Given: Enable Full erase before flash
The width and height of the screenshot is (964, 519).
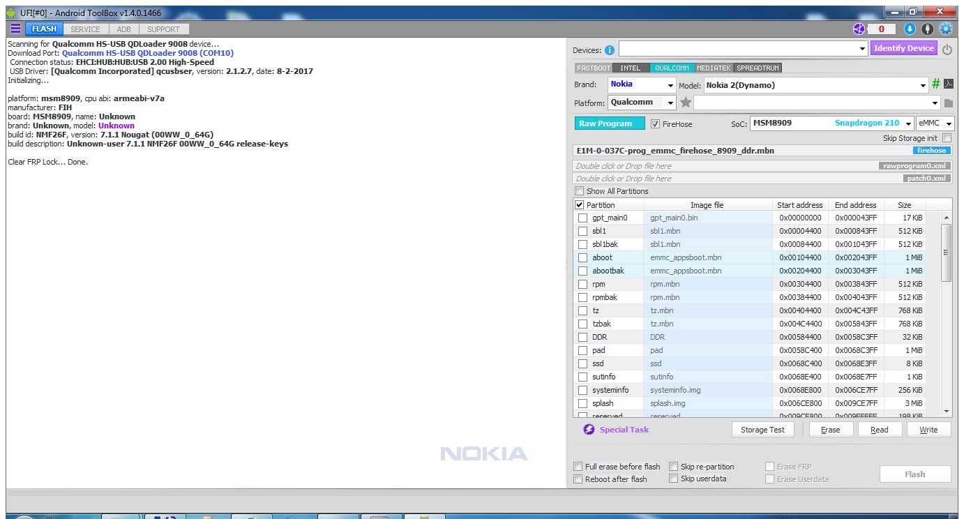Looking at the screenshot, I should 578,467.
